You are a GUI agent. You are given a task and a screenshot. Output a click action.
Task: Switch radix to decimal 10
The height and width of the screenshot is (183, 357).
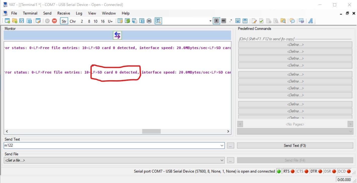tap(95, 21)
